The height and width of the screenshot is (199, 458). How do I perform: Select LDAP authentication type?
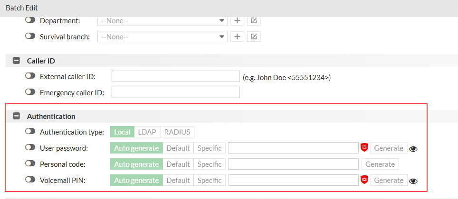tap(147, 132)
